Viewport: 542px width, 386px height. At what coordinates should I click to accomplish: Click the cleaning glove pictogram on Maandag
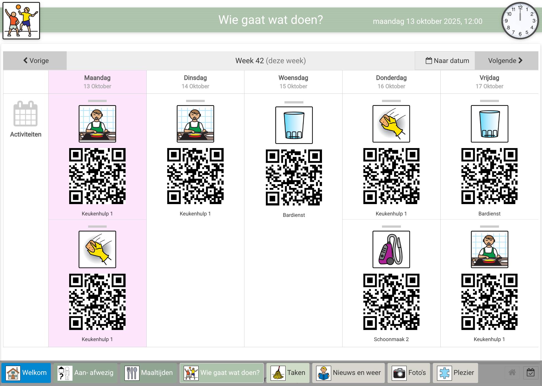tap(97, 249)
